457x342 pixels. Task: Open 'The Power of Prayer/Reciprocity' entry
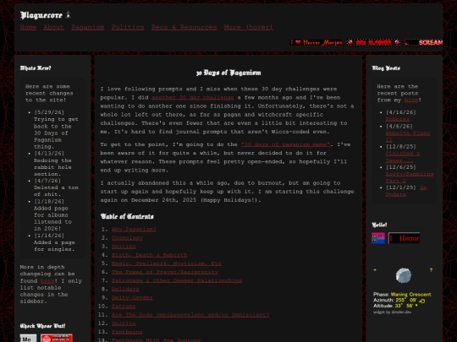coord(165,272)
